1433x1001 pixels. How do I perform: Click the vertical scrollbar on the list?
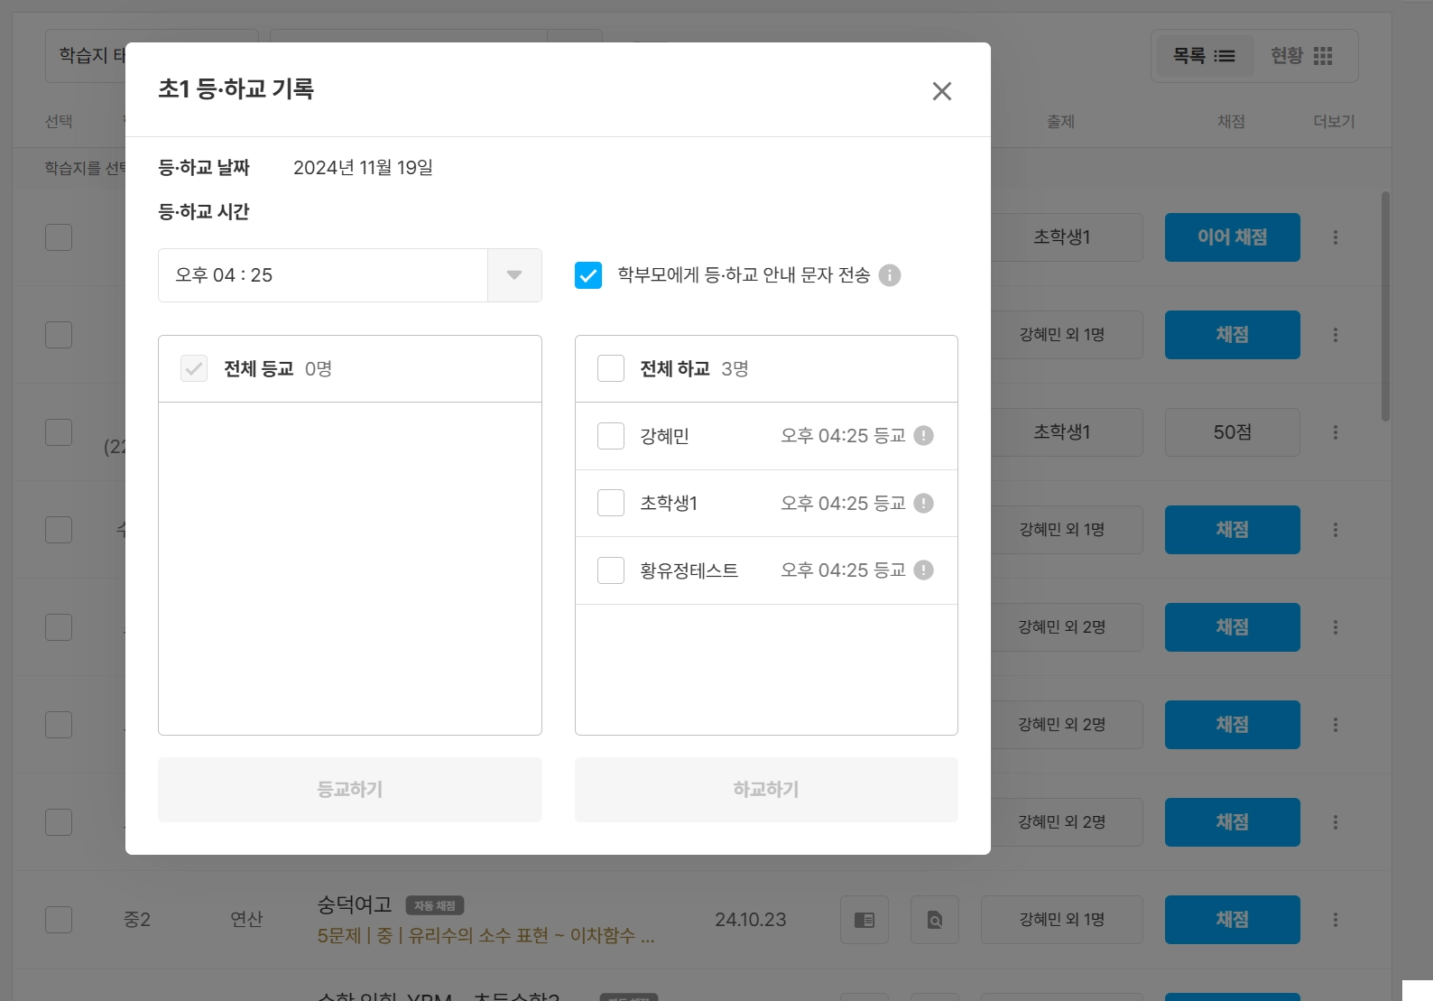click(x=1385, y=306)
